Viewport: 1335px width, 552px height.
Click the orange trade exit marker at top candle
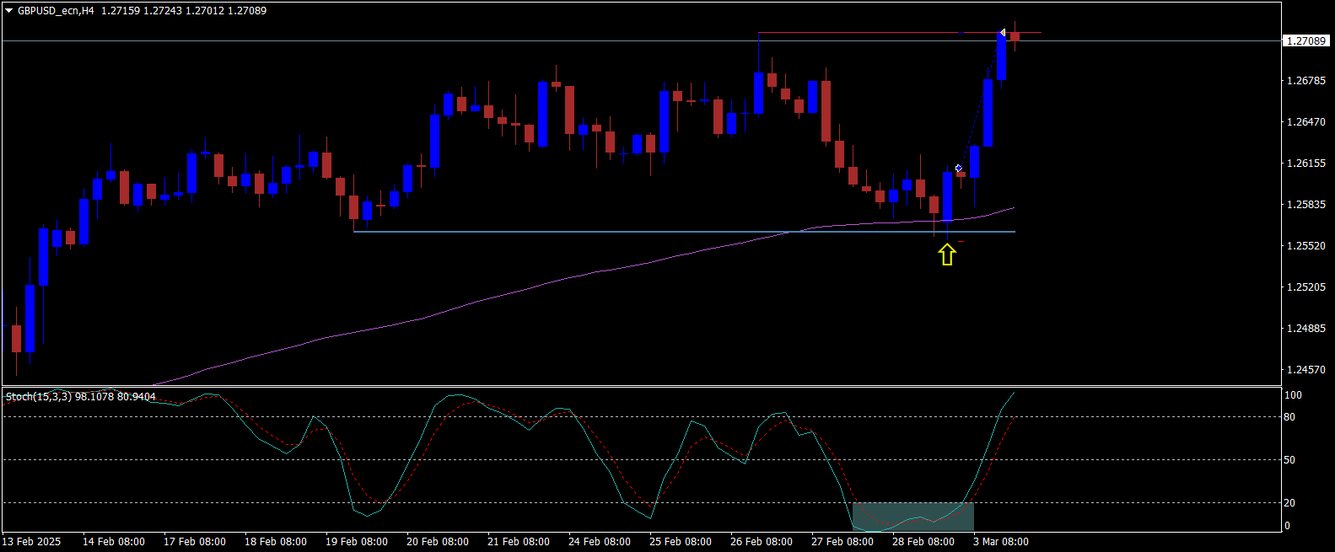point(1002,33)
